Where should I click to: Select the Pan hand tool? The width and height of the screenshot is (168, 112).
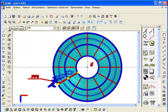coord(90,16)
